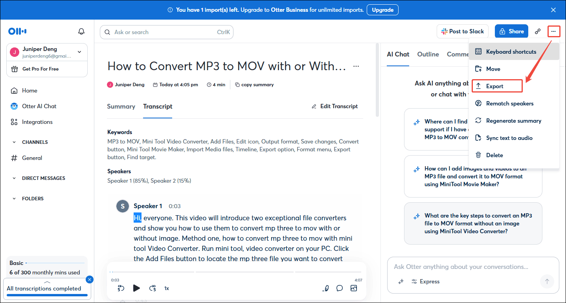
Task: Click copy summary
Action: (254, 85)
